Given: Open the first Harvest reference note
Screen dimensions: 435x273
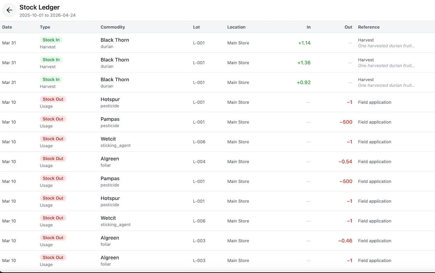Looking at the screenshot, I should (386, 46).
